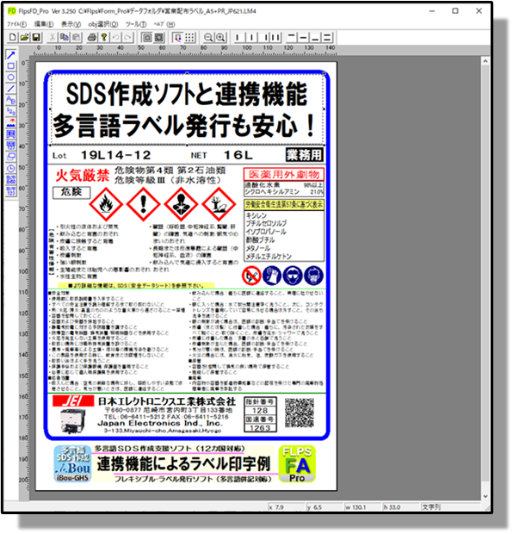This screenshot has width=513, height=534.
Task: Zoom out with the minus magnifier
Action: [208, 37]
